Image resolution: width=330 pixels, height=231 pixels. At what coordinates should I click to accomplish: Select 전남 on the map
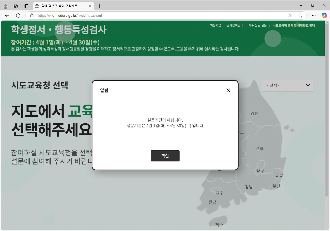(212, 202)
